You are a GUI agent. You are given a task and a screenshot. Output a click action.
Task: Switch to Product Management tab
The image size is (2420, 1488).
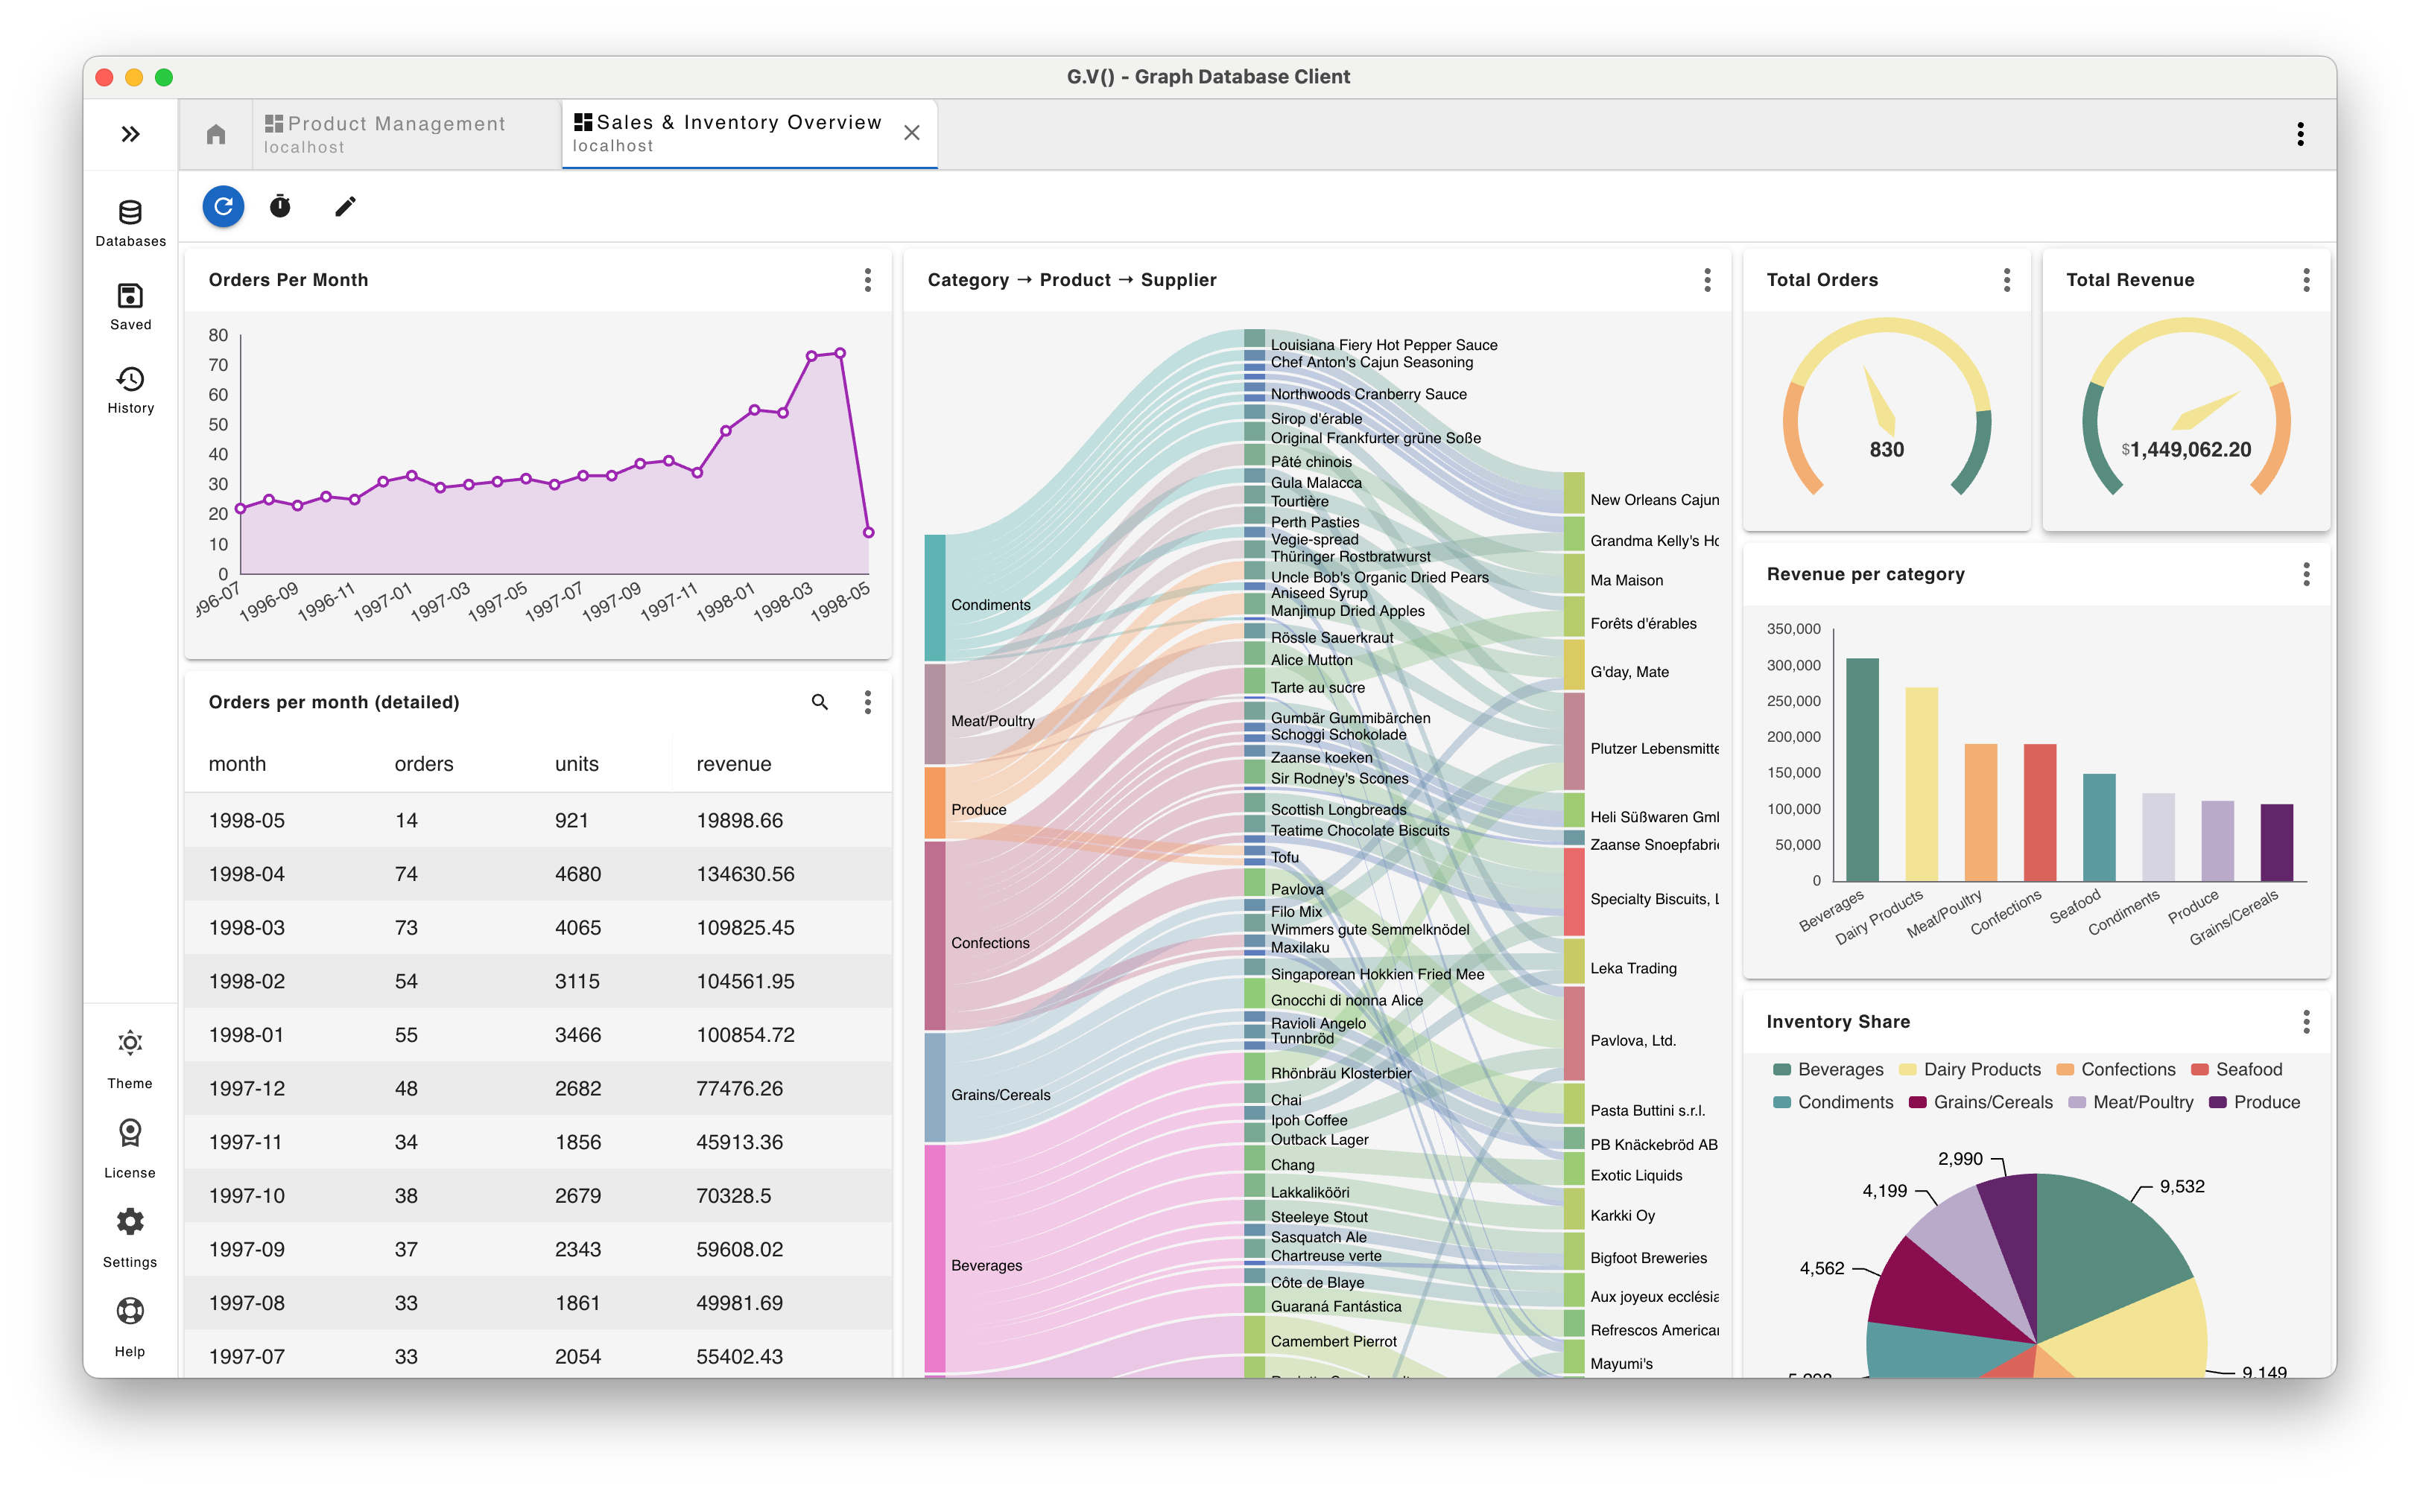(396, 134)
